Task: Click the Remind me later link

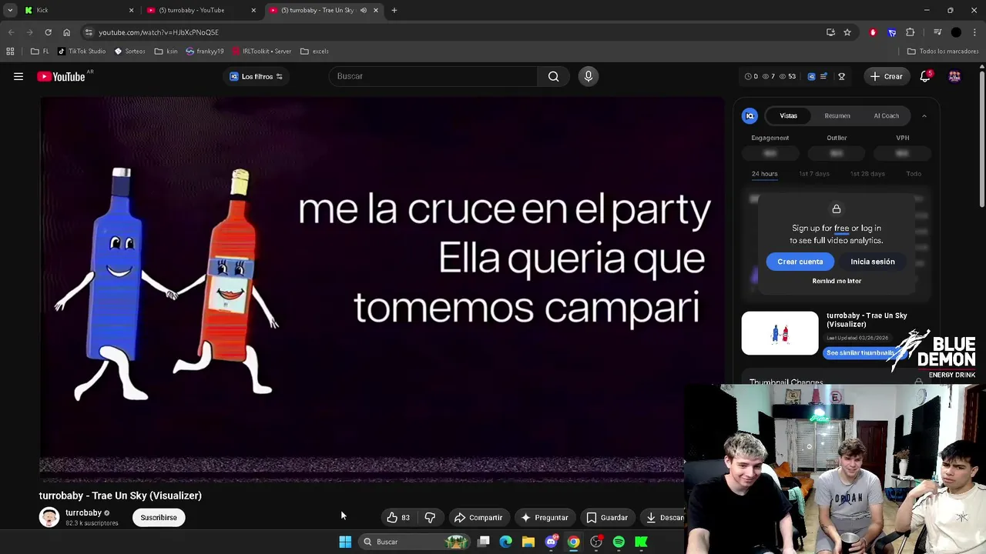Action: point(837,281)
